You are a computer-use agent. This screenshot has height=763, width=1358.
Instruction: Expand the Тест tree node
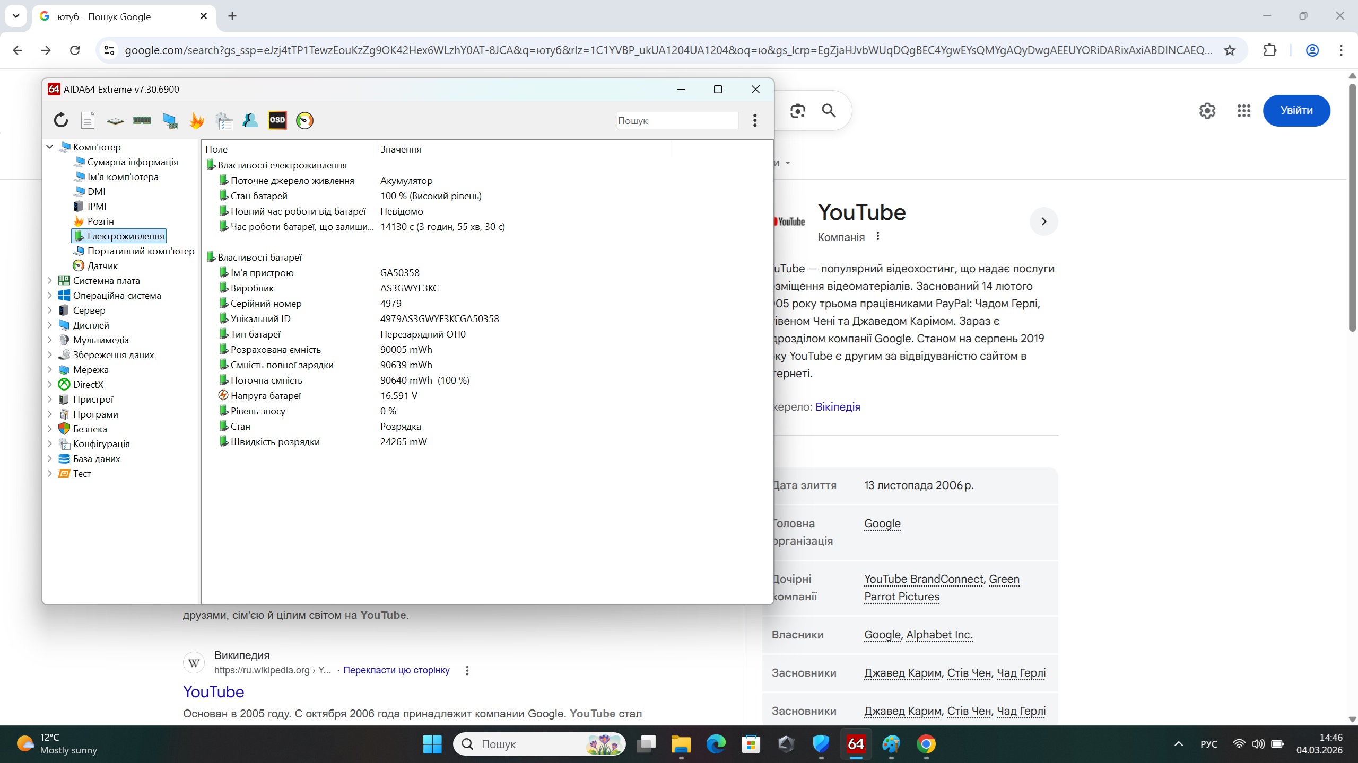coord(50,473)
